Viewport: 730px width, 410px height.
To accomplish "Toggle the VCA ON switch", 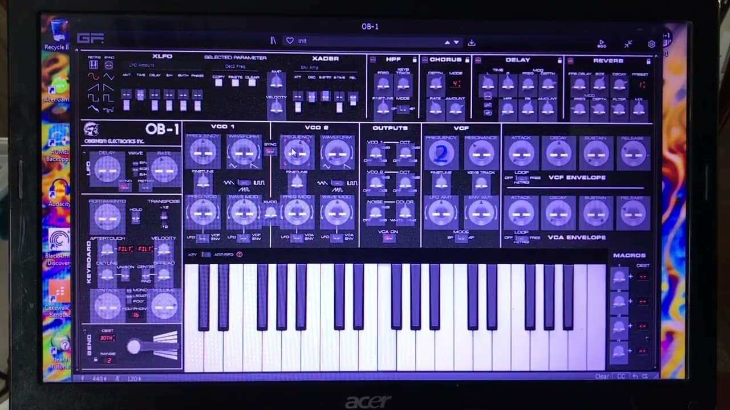I will [389, 238].
